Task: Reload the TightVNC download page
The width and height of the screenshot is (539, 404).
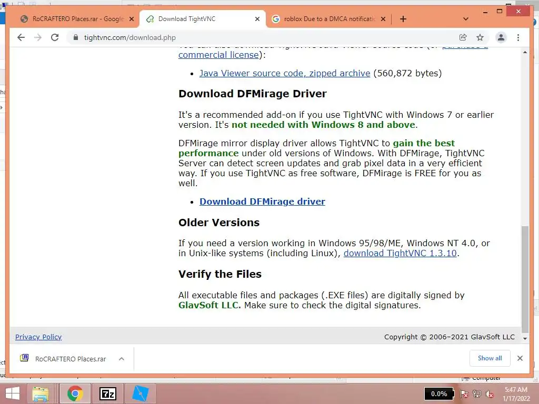Action: (55, 37)
